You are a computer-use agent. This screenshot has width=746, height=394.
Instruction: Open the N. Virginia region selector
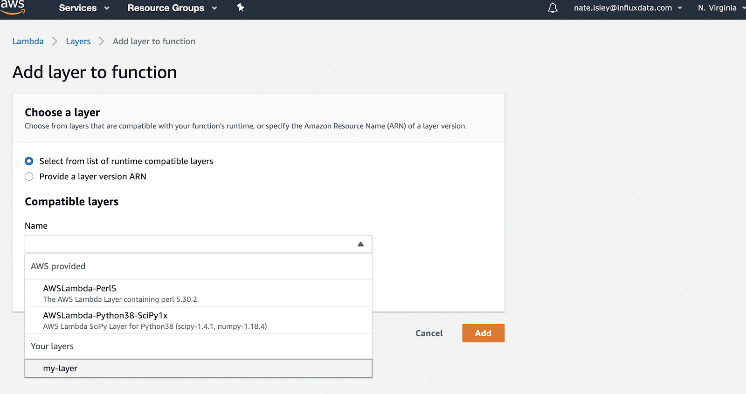pos(721,8)
